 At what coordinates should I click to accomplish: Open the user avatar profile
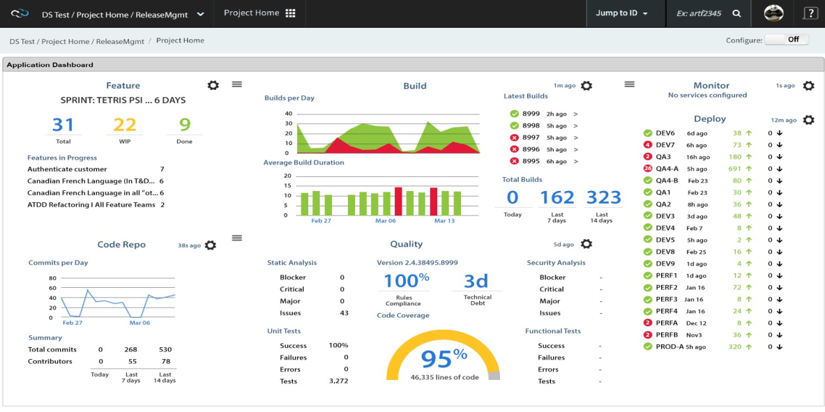tap(773, 13)
